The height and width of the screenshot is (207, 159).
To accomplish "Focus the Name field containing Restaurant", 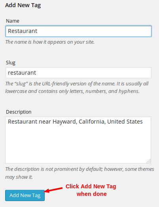I will click(78, 31).
